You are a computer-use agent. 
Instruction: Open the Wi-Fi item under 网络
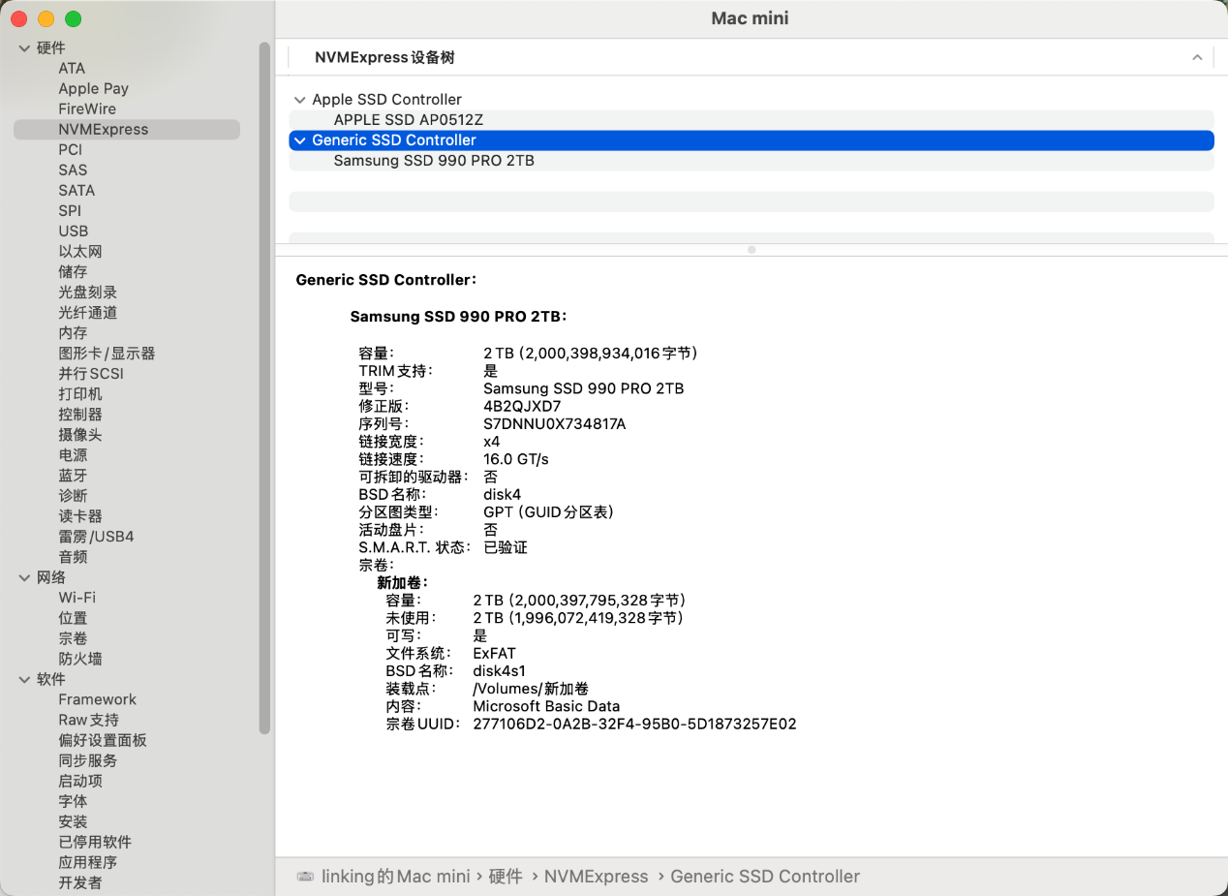tap(77, 598)
